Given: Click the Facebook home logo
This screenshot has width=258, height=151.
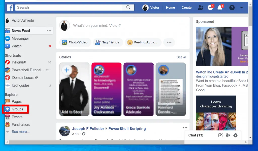Looking at the screenshot, I should coord(10,7).
